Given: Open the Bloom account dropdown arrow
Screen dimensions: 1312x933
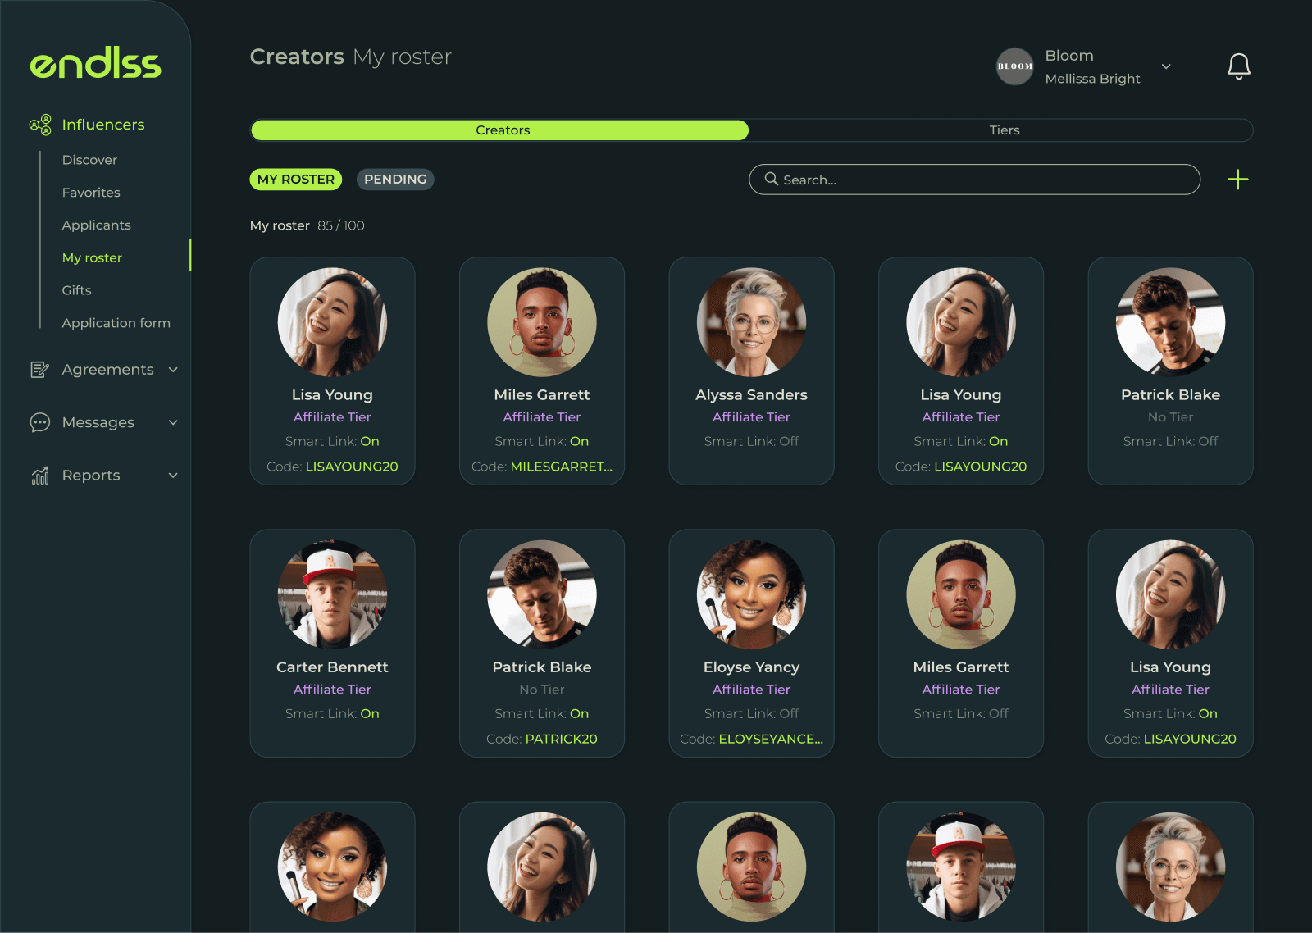Looking at the screenshot, I should point(1165,66).
